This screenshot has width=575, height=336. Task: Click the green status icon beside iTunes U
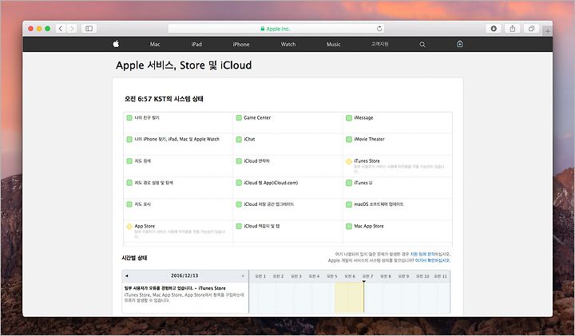[349, 183]
